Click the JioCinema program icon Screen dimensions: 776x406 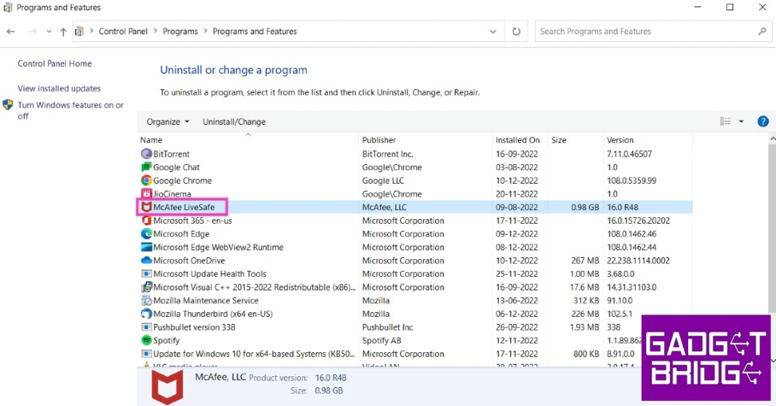pos(146,194)
